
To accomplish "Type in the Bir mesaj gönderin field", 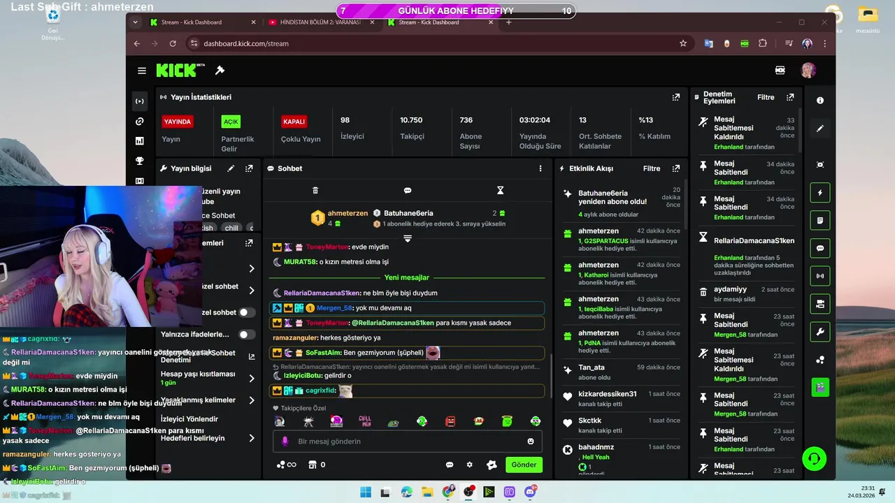I will point(407,442).
